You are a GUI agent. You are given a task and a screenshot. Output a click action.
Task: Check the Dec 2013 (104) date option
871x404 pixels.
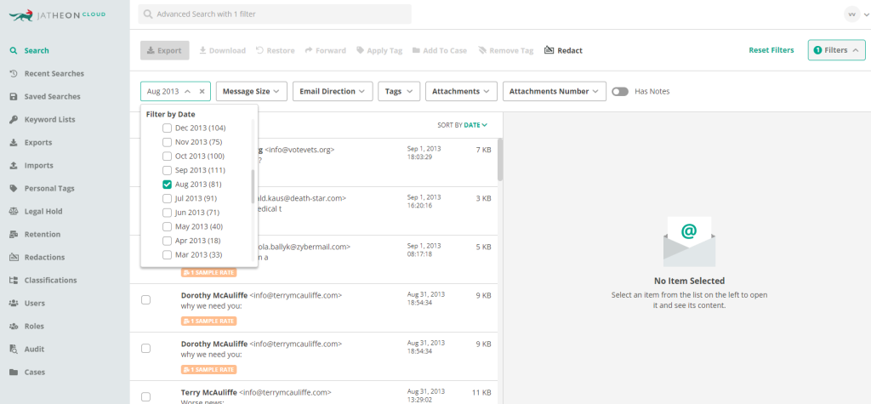[x=167, y=128]
